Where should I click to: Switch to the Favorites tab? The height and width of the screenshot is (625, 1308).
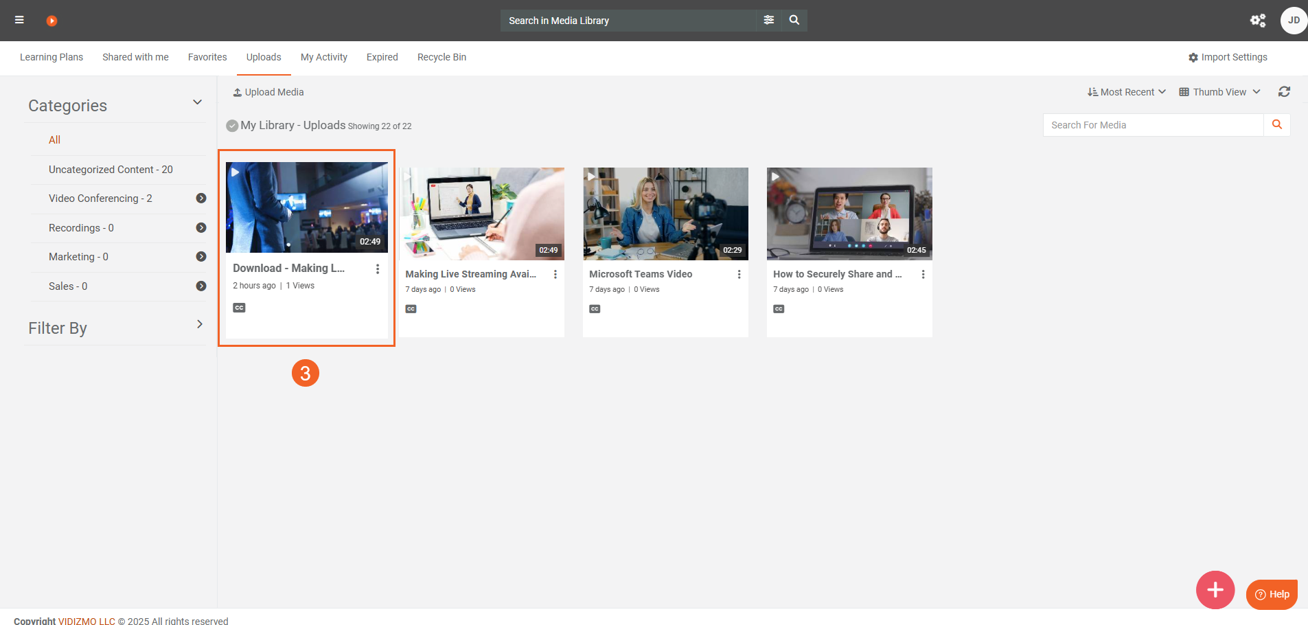coord(207,57)
